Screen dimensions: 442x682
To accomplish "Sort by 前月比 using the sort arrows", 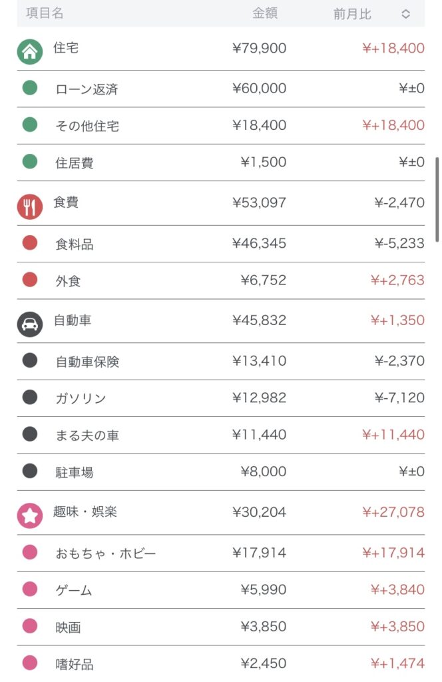I will [x=405, y=14].
